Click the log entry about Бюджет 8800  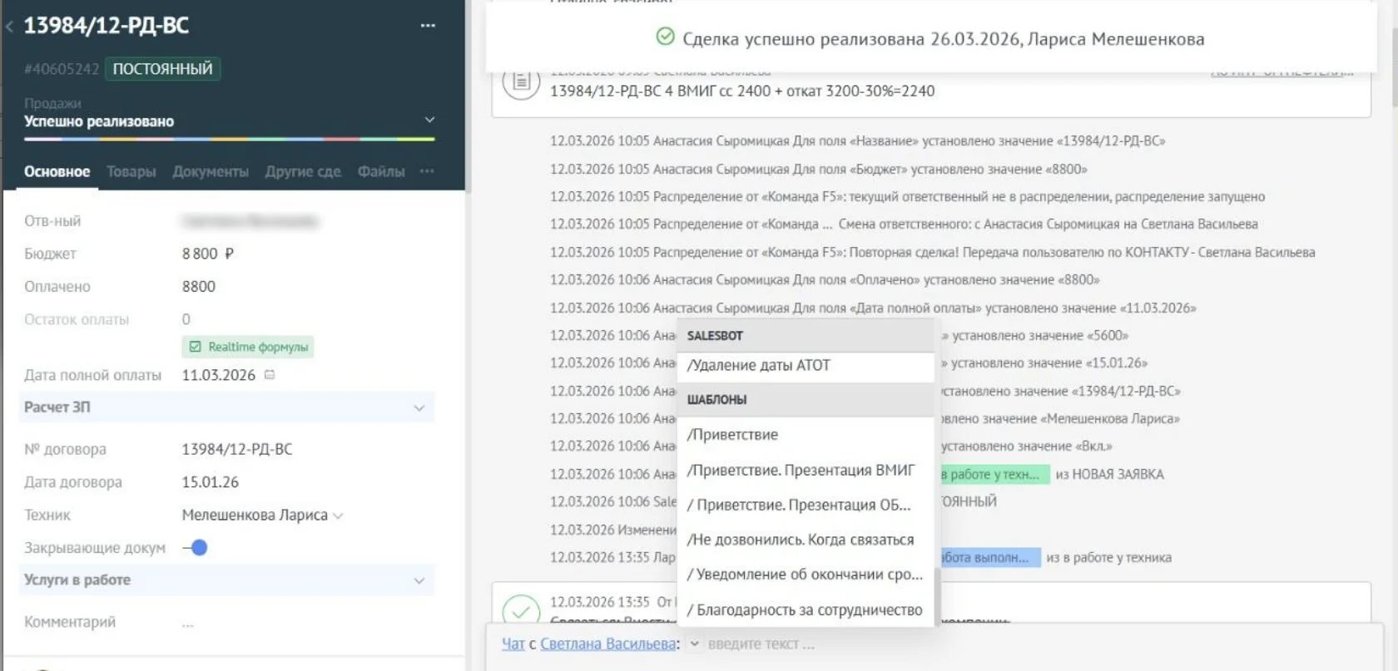point(818,169)
